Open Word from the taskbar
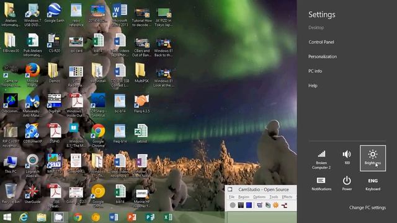Image resolution: width=397 pixels, height=223 pixels. pos(114,217)
